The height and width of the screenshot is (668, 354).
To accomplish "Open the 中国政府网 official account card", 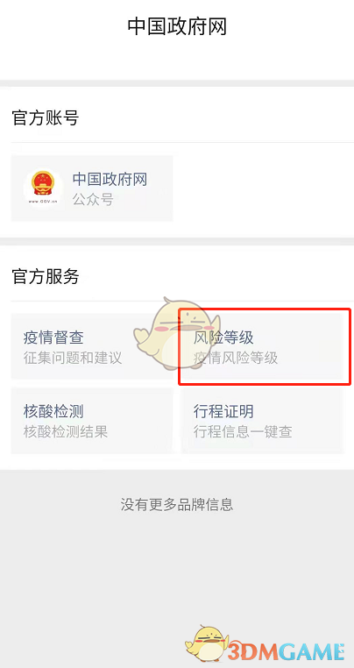I will pyautogui.click(x=92, y=188).
